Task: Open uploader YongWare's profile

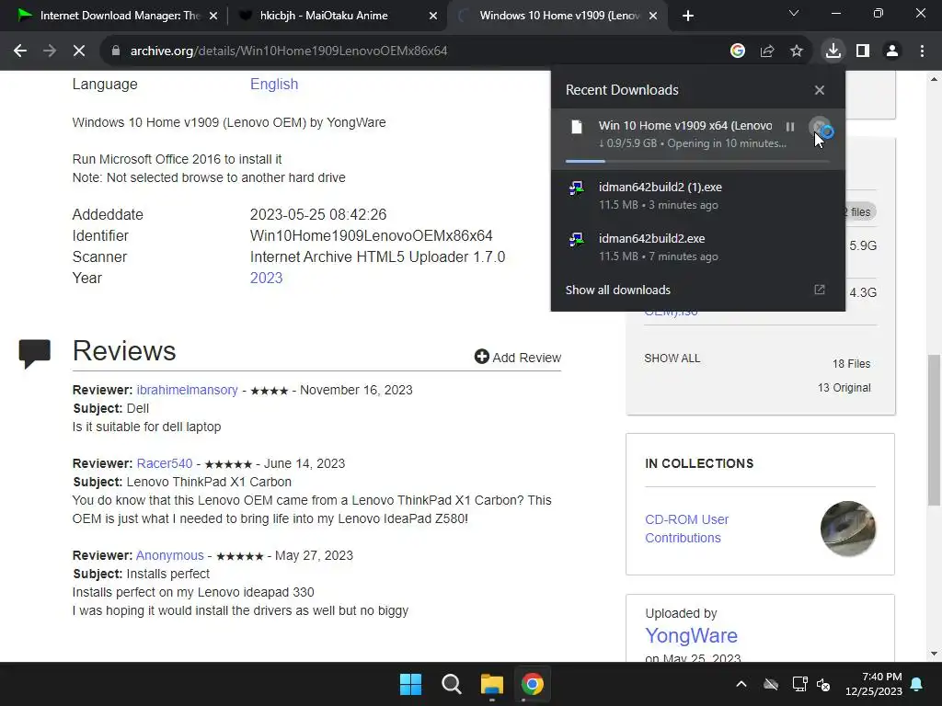Action: [x=691, y=635]
